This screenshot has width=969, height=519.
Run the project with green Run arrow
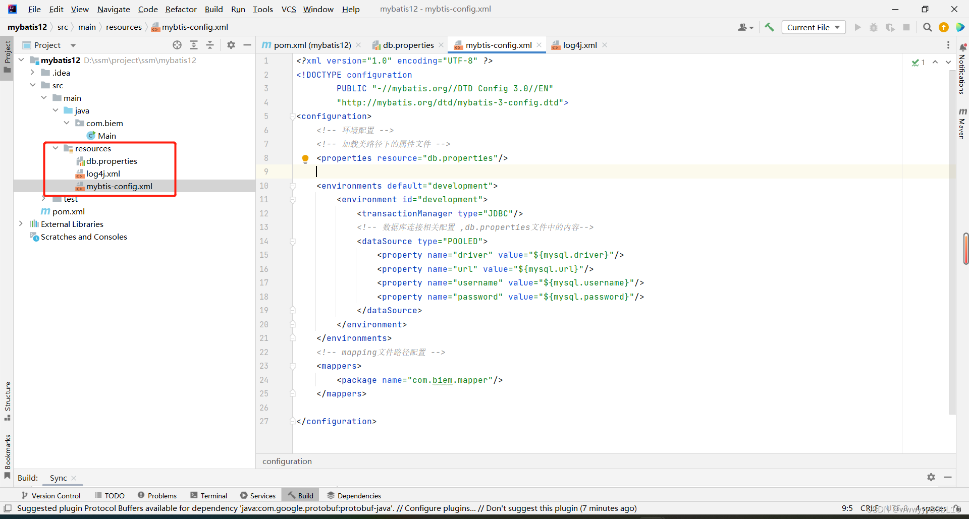(858, 27)
